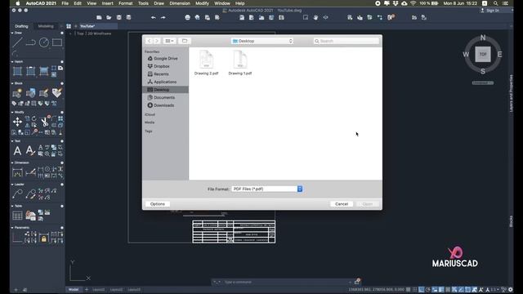Image resolution: width=523 pixels, height=294 pixels.
Task: Click the Search field in dialog
Action: click(x=346, y=41)
